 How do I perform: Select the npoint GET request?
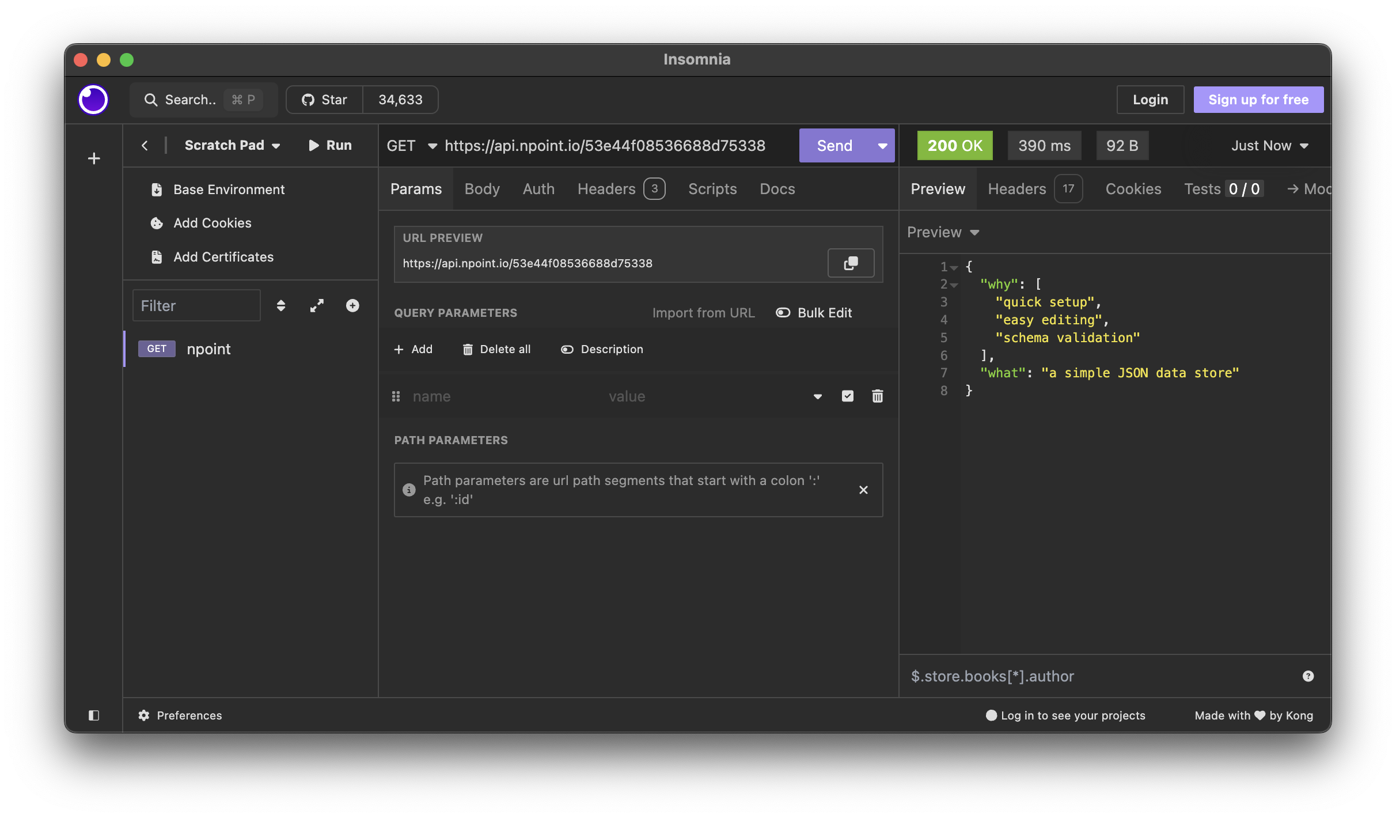click(x=251, y=349)
